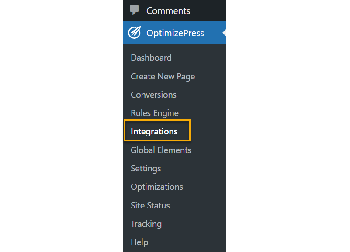Viewport: 350px width, 252px height.
Task: Open the Tracking submenu entry
Action: pyautogui.click(x=146, y=224)
